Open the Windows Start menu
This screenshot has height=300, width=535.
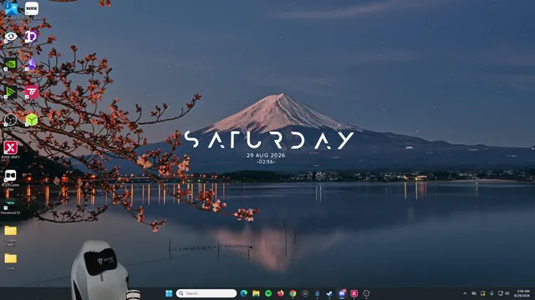click(x=169, y=293)
